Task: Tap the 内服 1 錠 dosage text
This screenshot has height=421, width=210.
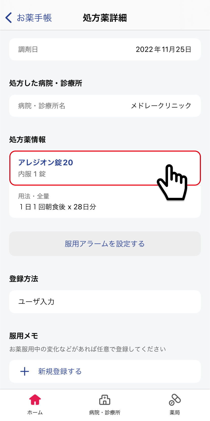Action: [x=32, y=174]
